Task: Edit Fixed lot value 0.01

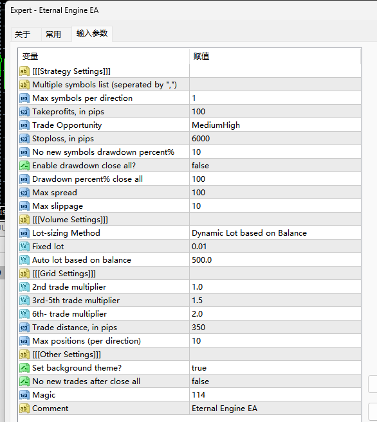Action: tap(275, 247)
